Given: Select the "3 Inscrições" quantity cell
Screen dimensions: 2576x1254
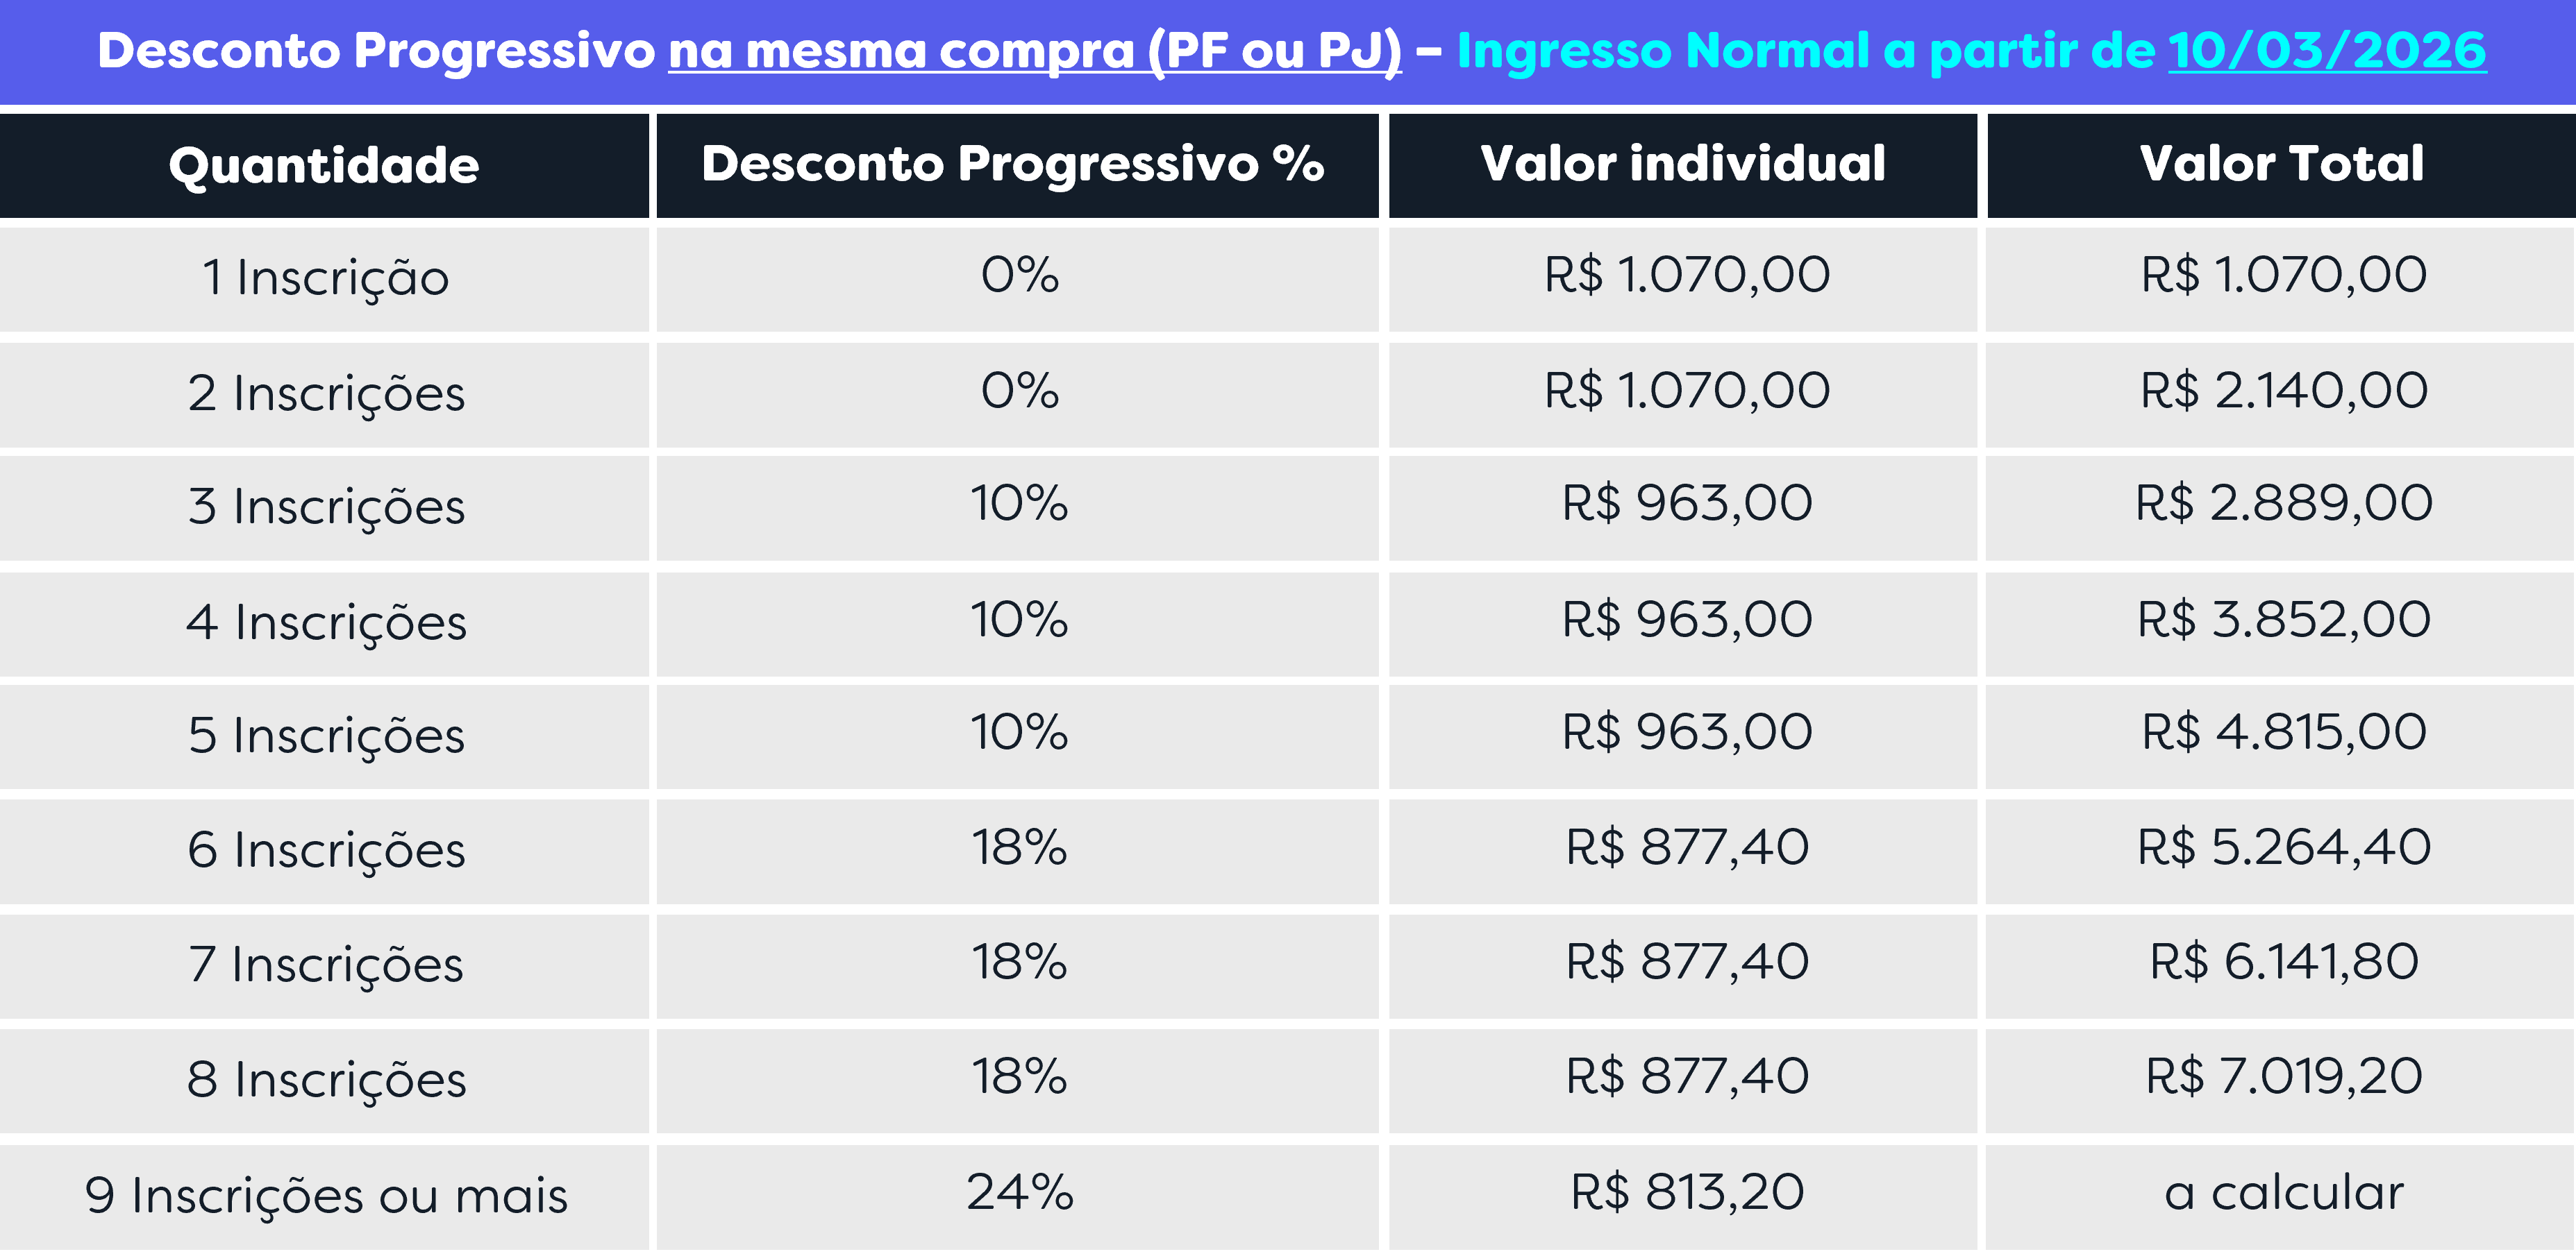Looking at the screenshot, I should coord(326,507).
